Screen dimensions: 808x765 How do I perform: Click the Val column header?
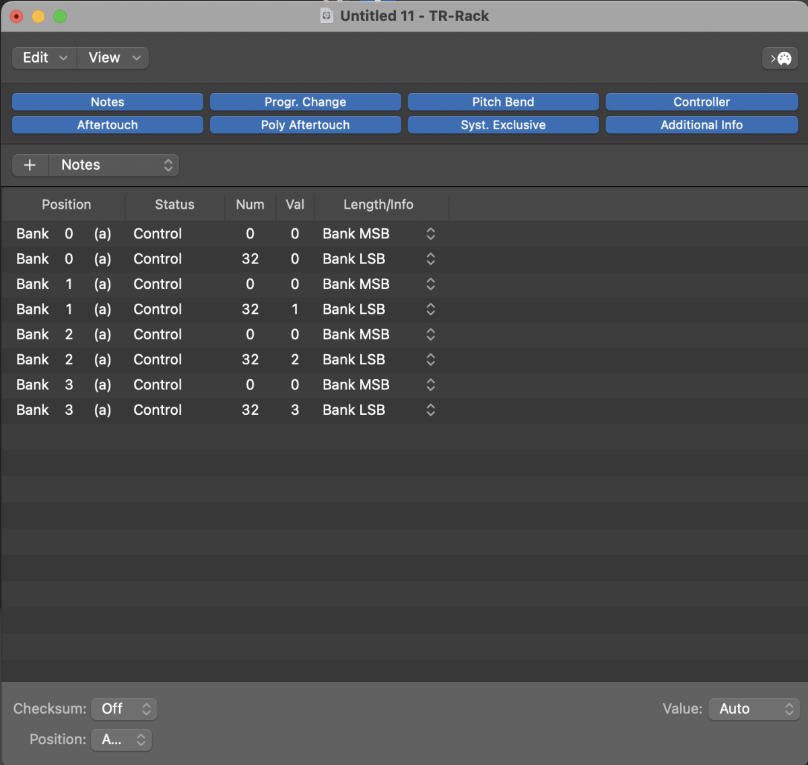(295, 205)
